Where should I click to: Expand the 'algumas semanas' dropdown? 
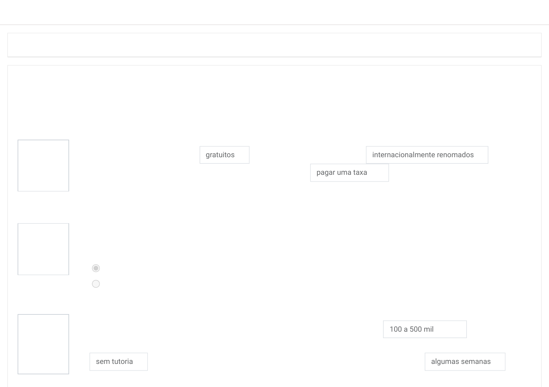[465, 362]
